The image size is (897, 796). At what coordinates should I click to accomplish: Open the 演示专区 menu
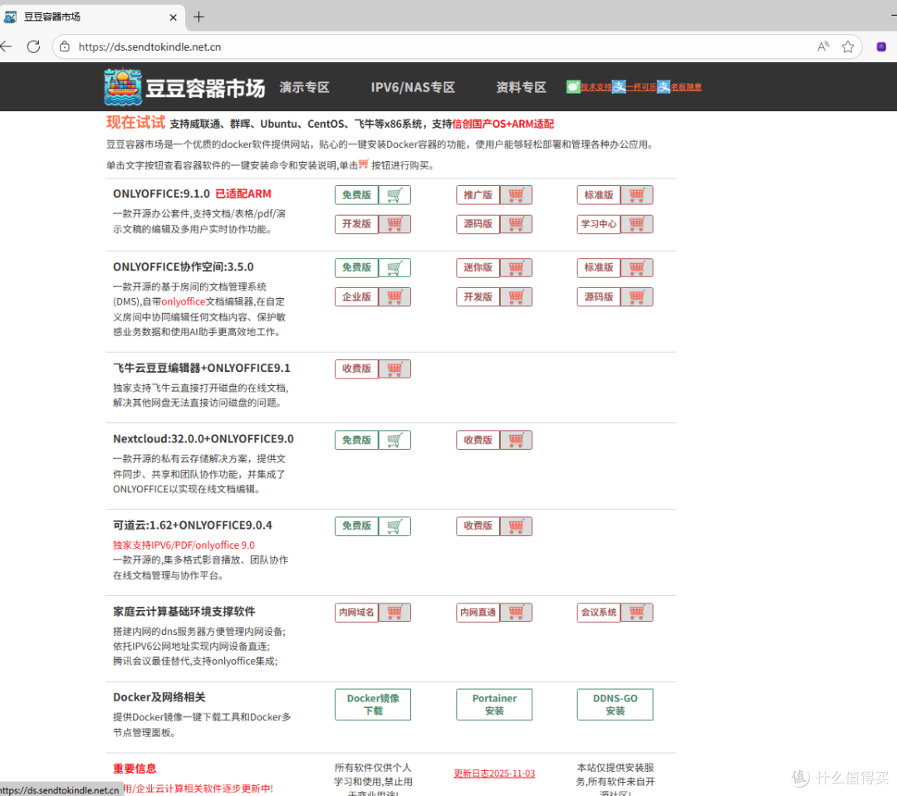pyautogui.click(x=304, y=87)
